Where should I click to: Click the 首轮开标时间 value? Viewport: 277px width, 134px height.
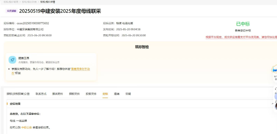(x=134, y=35)
